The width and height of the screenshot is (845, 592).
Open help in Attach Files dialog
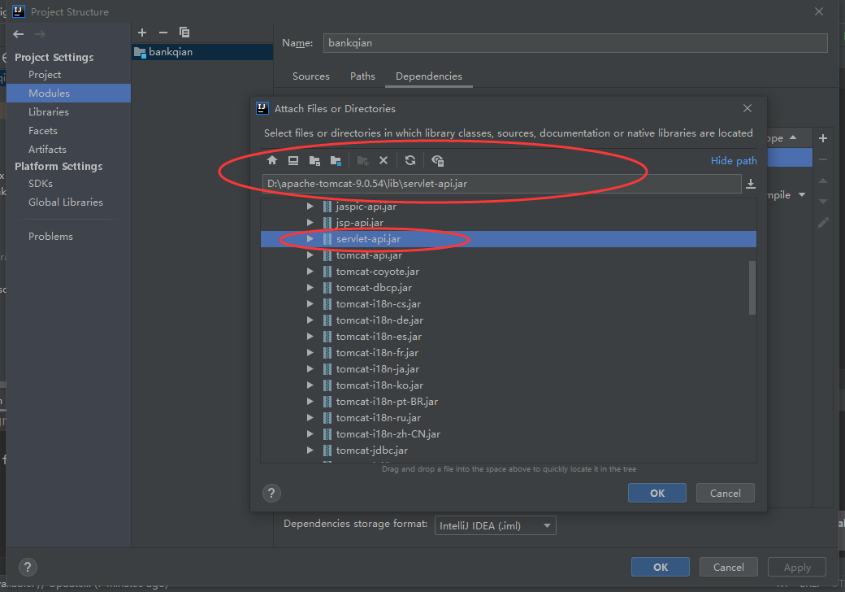(x=271, y=493)
